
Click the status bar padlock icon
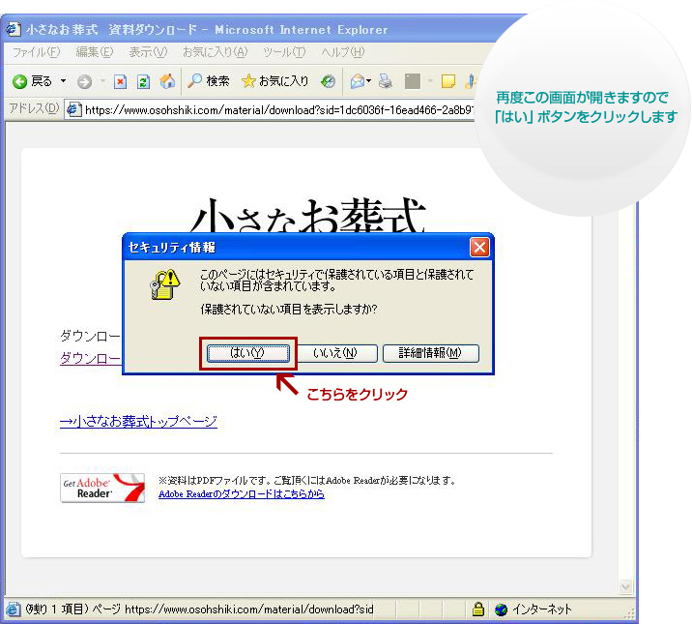tap(478, 609)
